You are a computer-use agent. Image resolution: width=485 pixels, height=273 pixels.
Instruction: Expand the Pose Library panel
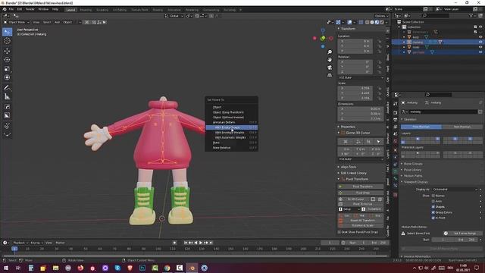coord(412,170)
